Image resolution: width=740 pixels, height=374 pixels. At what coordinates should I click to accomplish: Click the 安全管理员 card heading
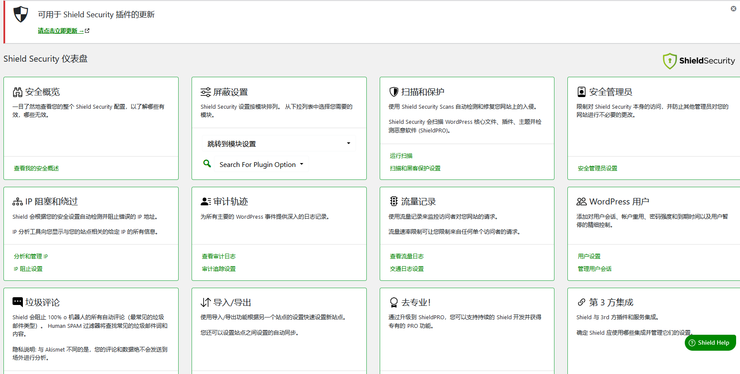pos(611,92)
